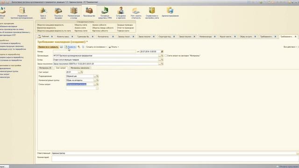Image resolution: width=299 pixels, height=168 pixels.
Task: Expand the Создать на основании dropdown
Action: point(96,47)
